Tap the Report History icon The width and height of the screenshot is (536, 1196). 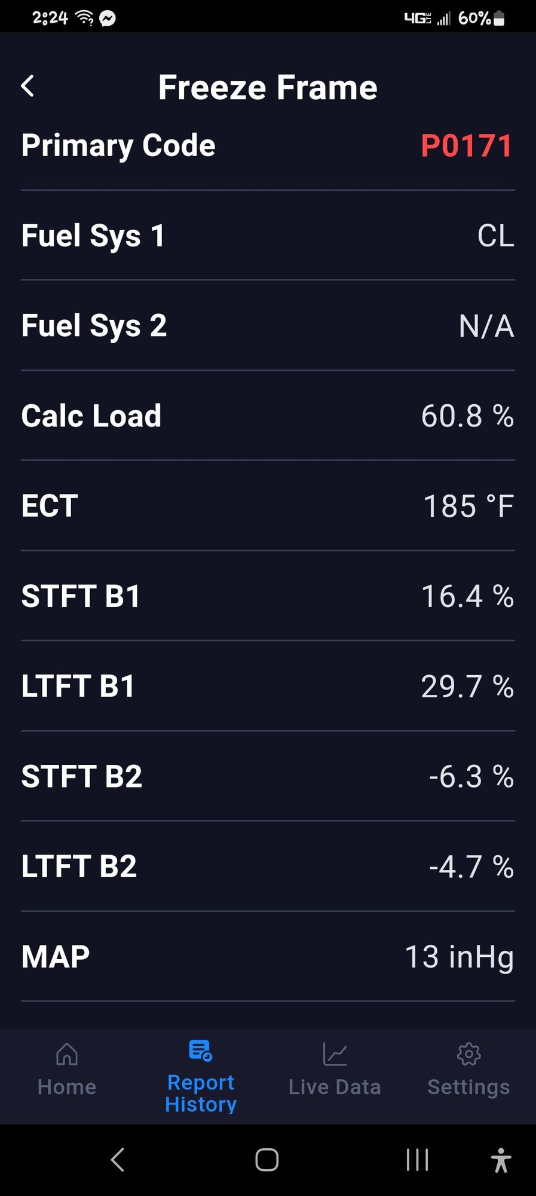pyautogui.click(x=200, y=1050)
